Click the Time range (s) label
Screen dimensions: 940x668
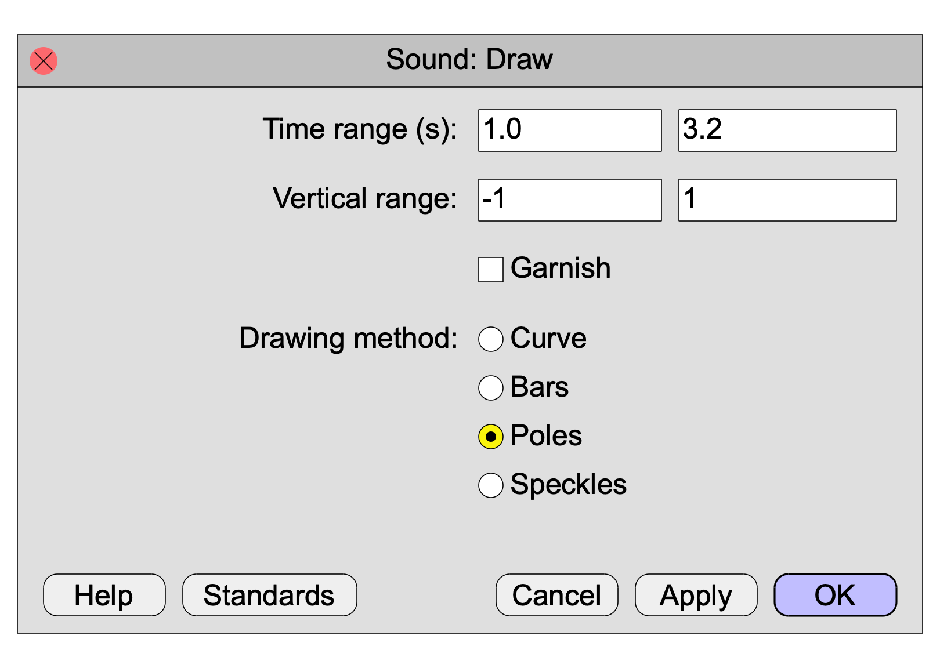[360, 129]
